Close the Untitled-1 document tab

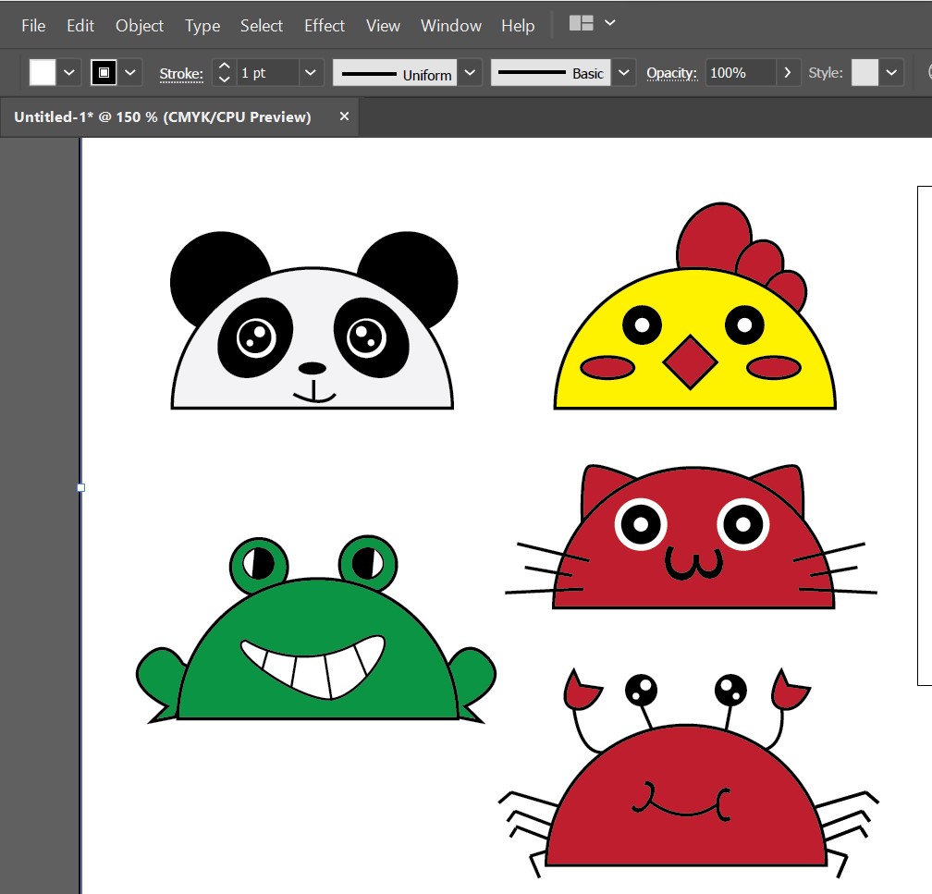pos(344,116)
